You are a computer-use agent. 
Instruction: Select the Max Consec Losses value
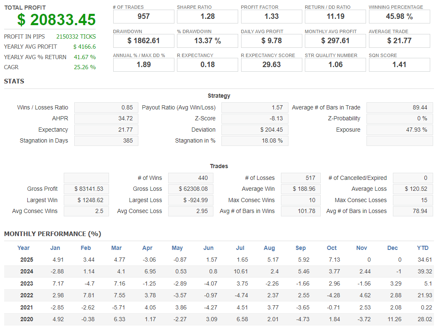(413, 200)
